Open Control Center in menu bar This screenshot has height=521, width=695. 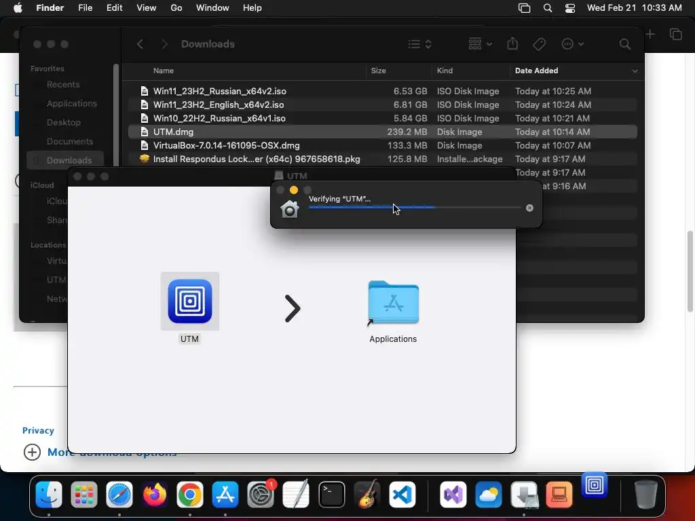[570, 8]
